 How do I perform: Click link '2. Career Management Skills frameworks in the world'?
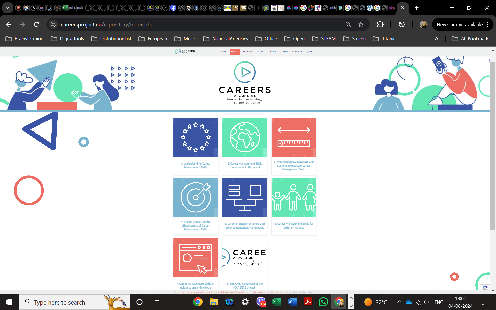(245, 166)
